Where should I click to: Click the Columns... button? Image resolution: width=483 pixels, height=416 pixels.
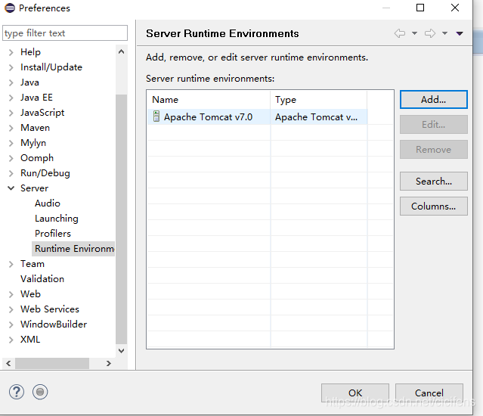click(x=433, y=206)
